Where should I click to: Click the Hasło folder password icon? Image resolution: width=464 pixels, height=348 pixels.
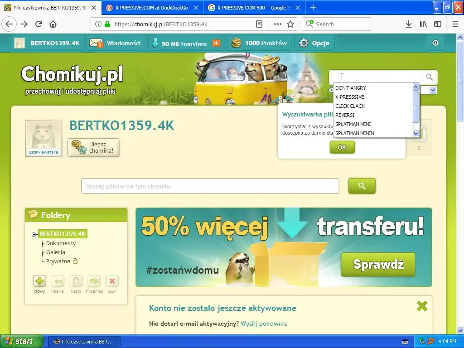[76, 281]
